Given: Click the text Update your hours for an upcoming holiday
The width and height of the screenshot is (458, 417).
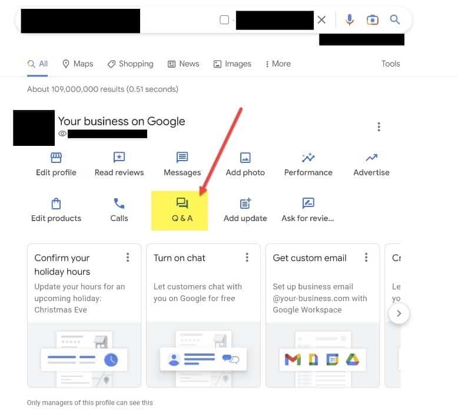Looking at the screenshot, I should 79,298.
